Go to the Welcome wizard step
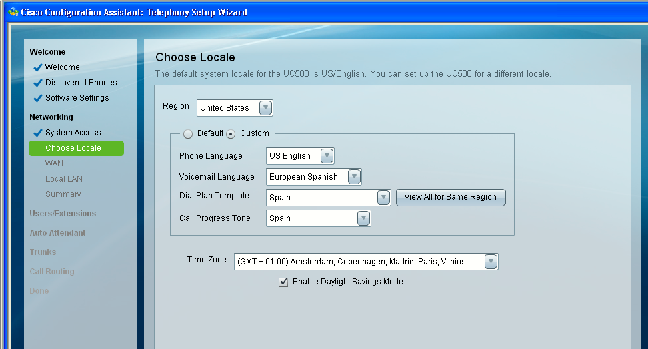This screenshot has width=648, height=349. [x=63, y=67]
